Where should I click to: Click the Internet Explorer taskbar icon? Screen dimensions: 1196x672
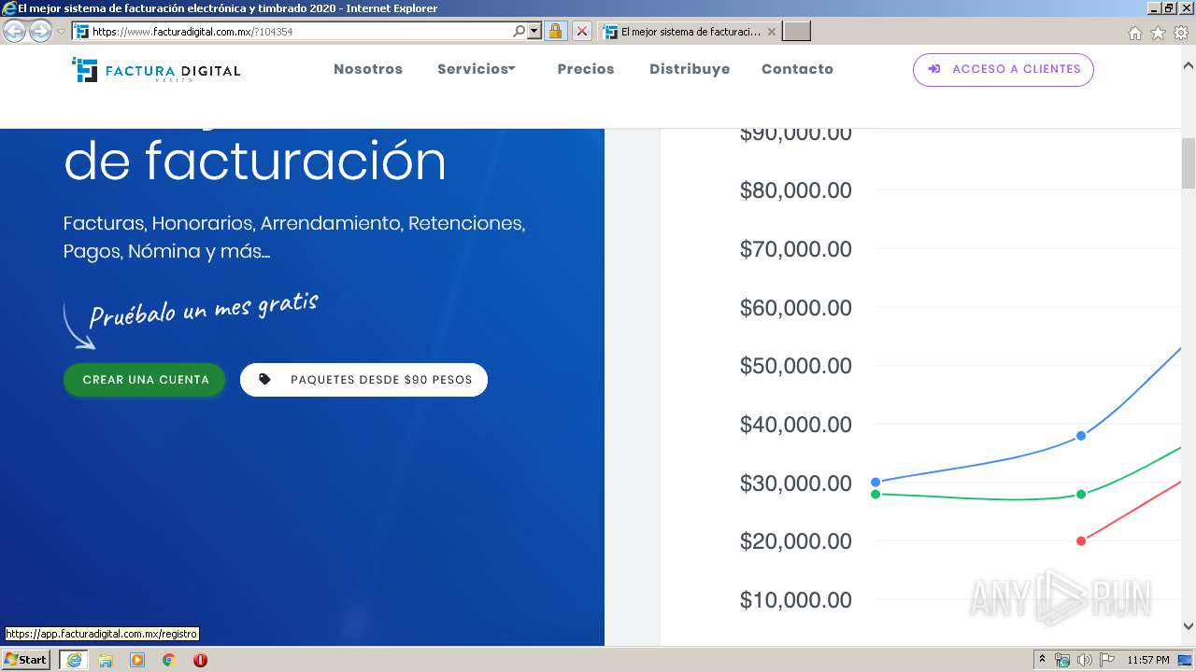(x=74, y=660)
